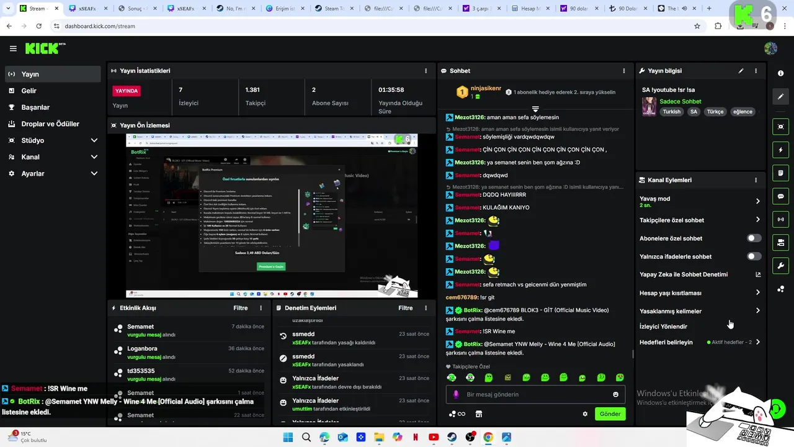
Task: Click profile avatar in Kick header
Action: [x=770, y=48]
